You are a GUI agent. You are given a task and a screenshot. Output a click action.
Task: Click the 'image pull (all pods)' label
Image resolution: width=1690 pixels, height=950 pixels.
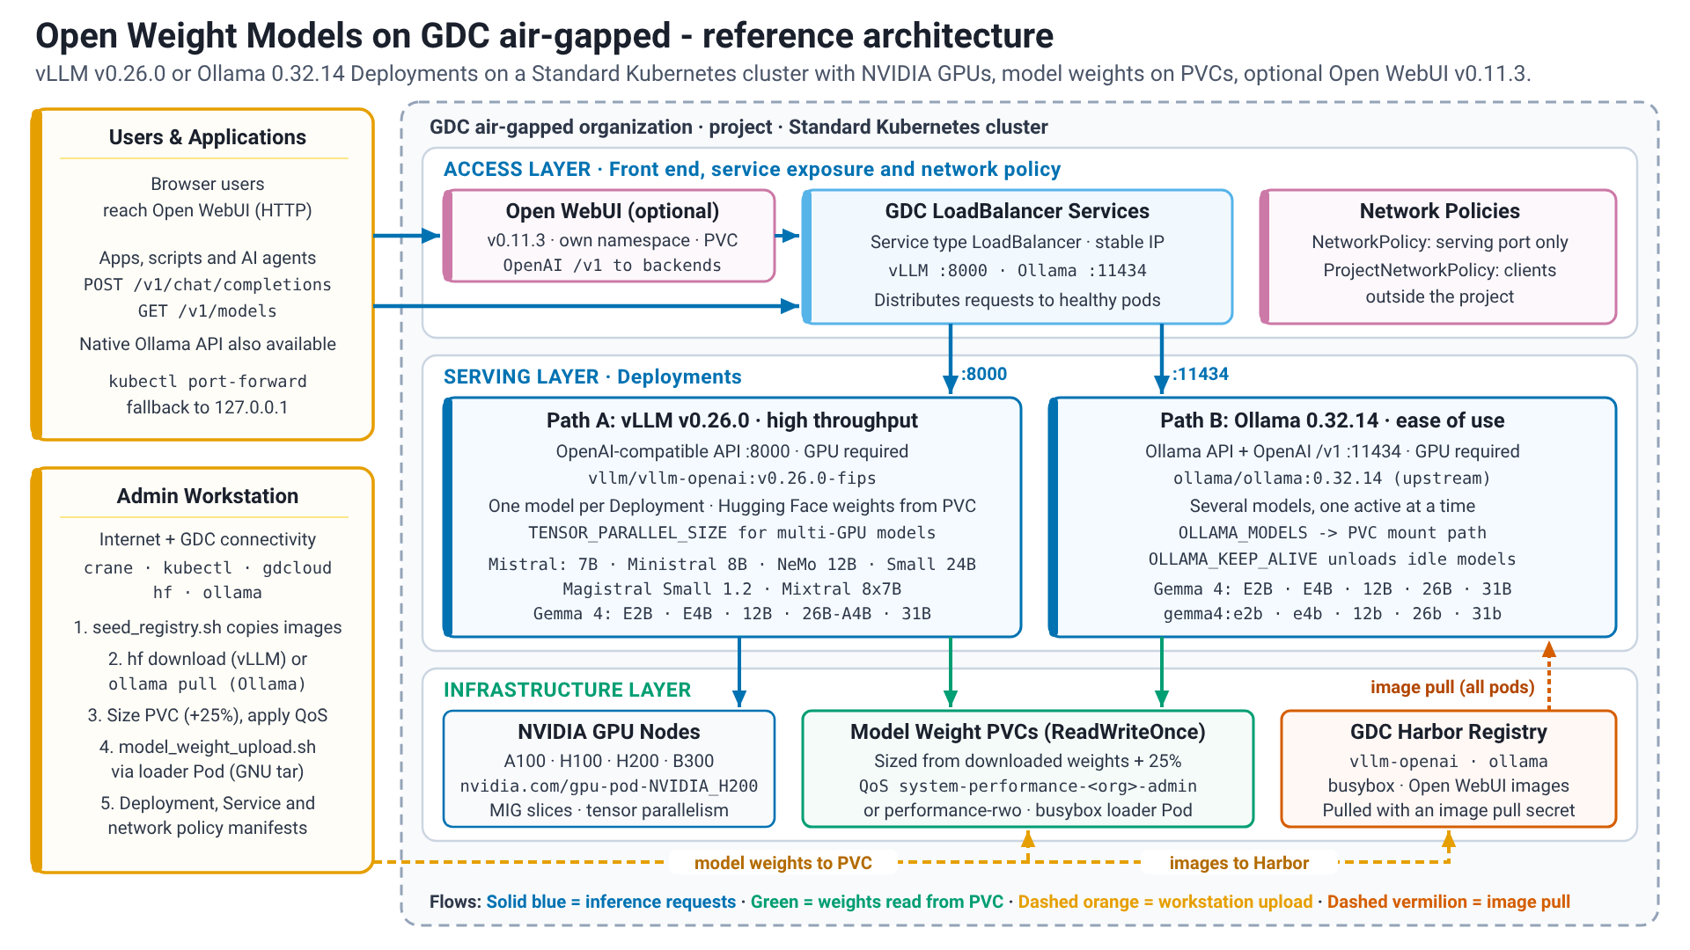(1452, 687)
